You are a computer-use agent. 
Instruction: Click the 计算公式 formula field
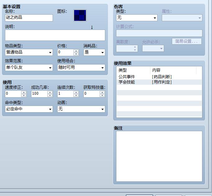[x=159, y=33]
